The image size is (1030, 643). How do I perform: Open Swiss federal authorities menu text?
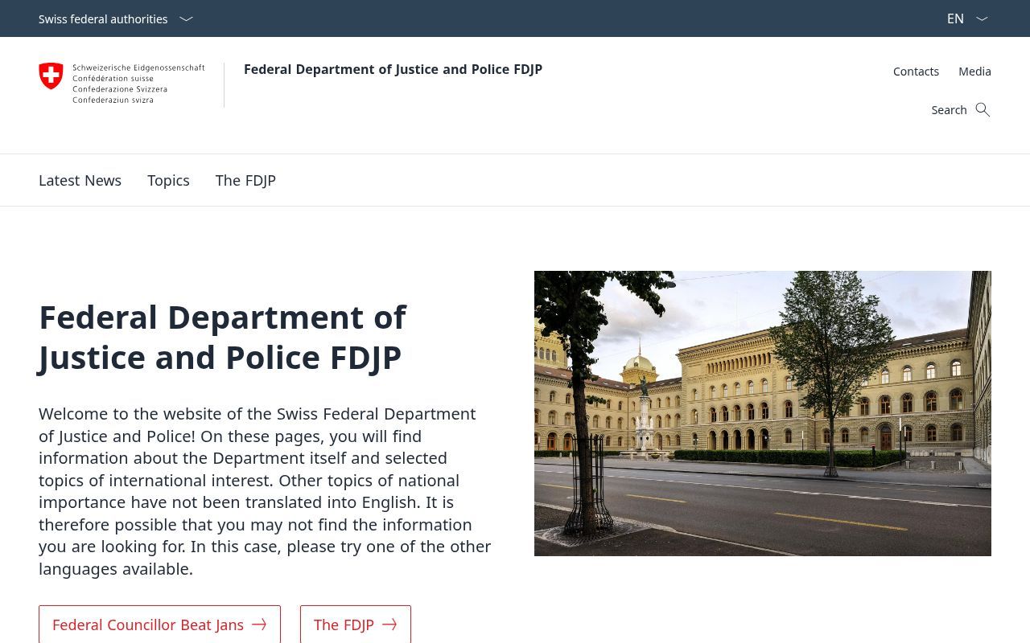[x=103, y=18]
